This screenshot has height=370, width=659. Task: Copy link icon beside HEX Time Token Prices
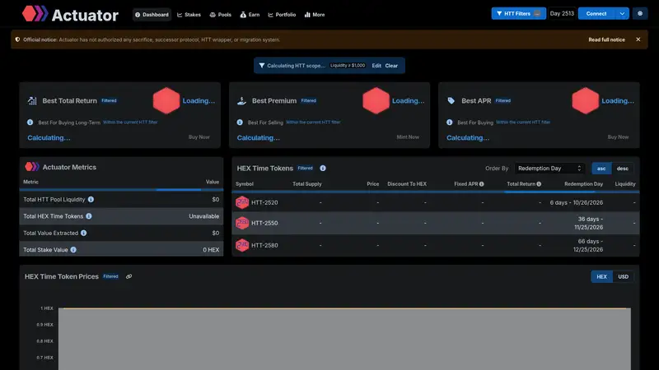click(x=129, y=276)
